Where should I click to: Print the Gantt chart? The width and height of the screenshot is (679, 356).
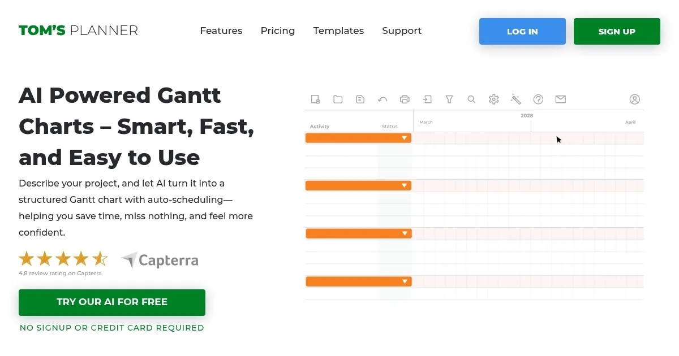(405, 99)
